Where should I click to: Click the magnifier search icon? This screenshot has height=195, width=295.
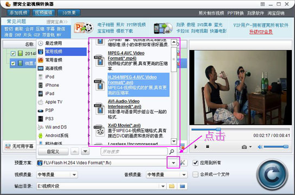171,152
